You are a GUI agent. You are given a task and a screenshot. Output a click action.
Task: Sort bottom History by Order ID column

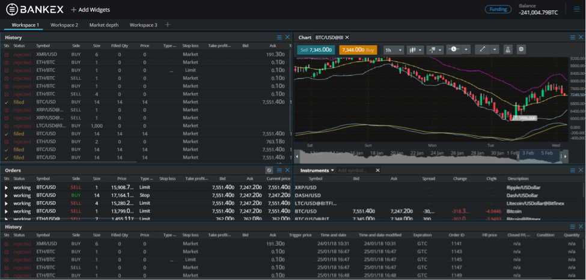click(x=456, y=235)
